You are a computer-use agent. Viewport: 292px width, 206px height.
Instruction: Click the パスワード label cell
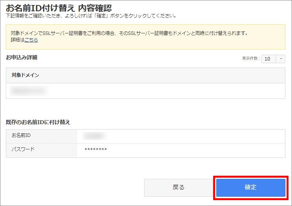pyautogui.click(x=23, y=149)
